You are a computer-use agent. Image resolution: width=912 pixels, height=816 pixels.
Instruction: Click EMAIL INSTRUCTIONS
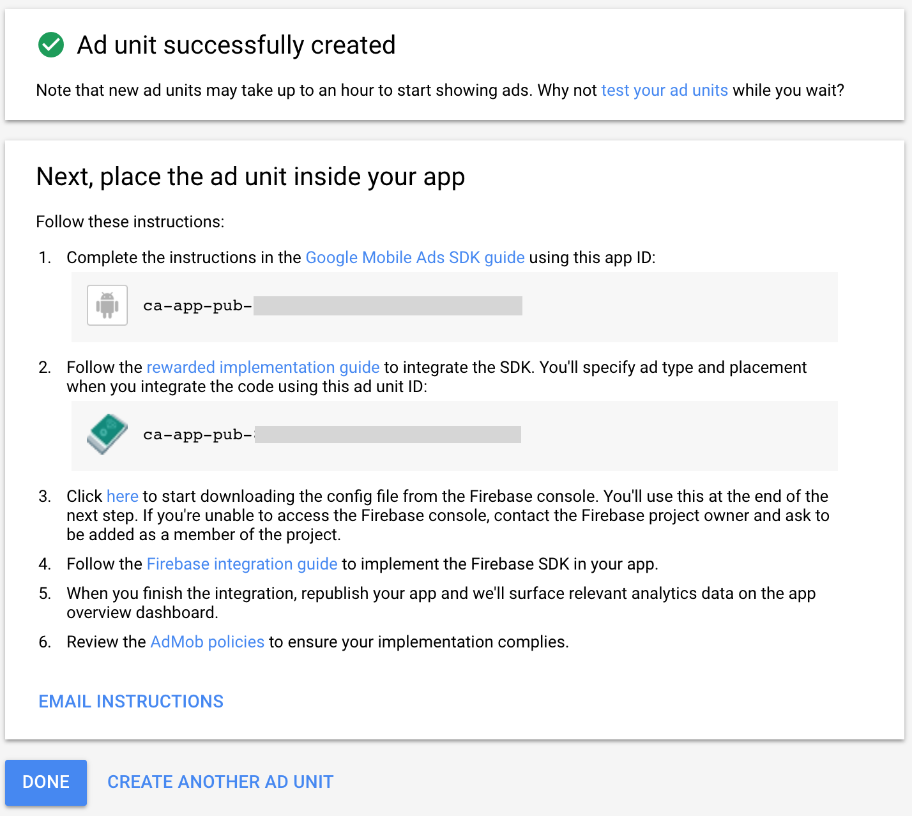click(x=131, y=702)
